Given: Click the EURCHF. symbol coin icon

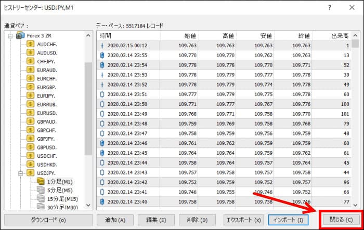Looking at the screenshot, I should tap(30, 78).
